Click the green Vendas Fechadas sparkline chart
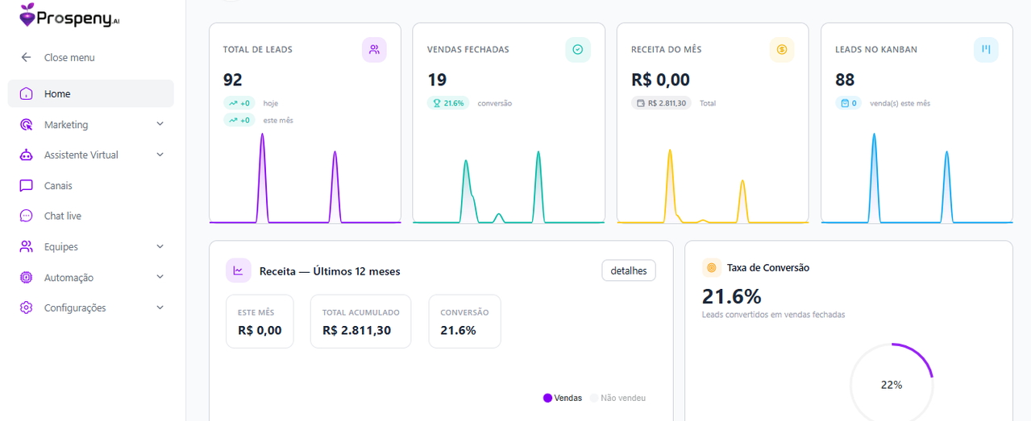The height and width of the screenshot is (421, 1031). pyautogui.click(x=509, y=186)
